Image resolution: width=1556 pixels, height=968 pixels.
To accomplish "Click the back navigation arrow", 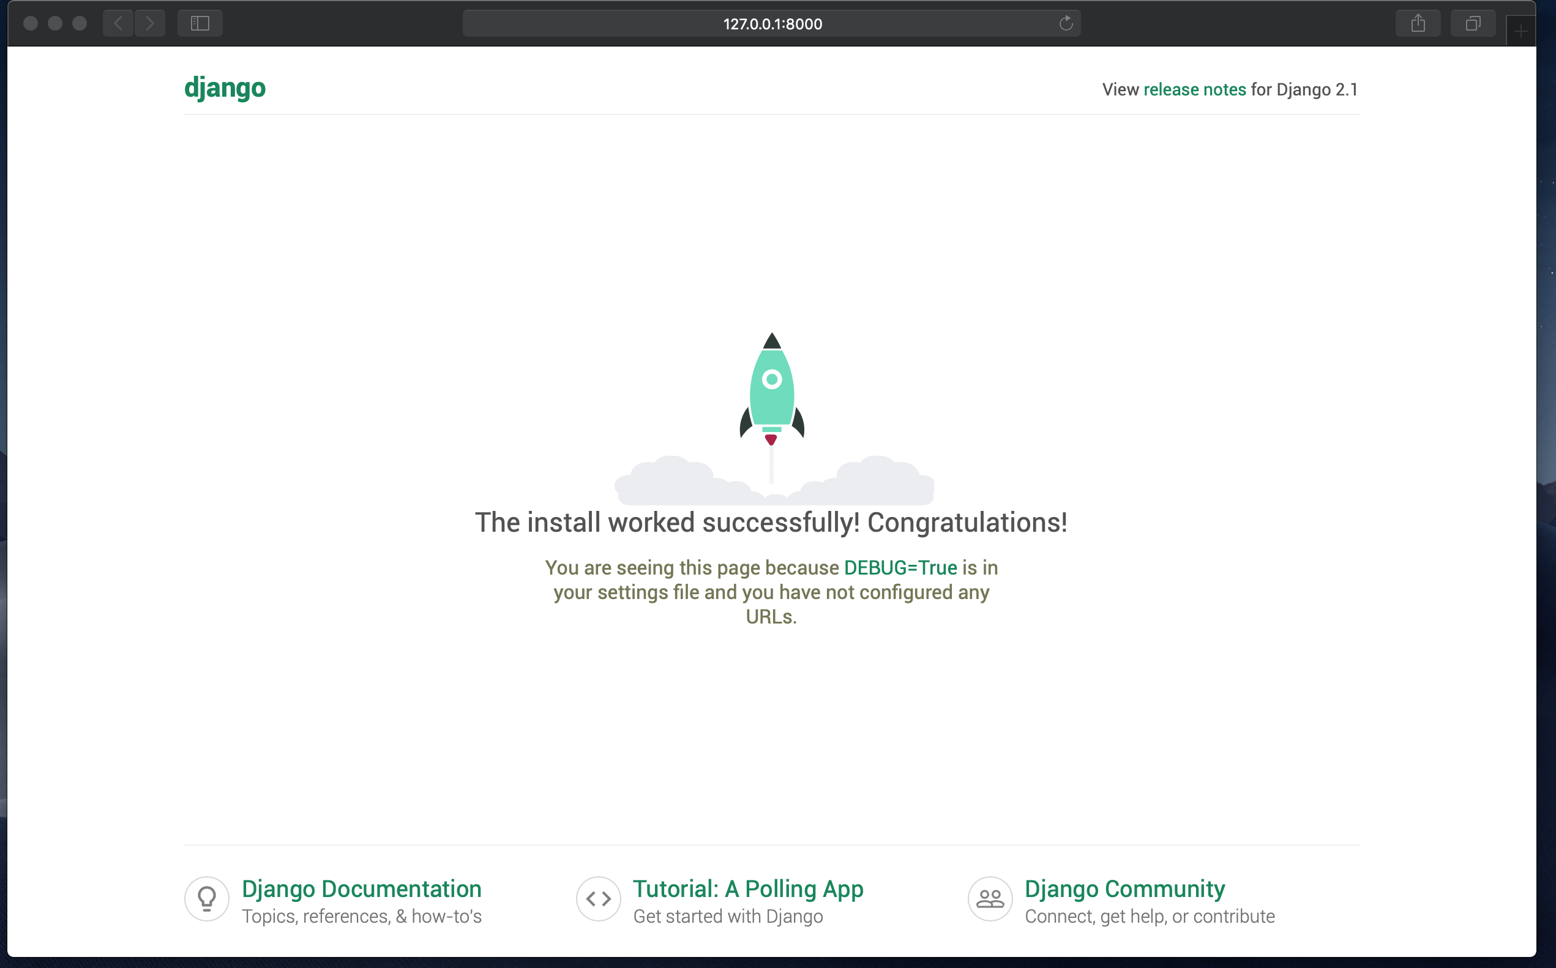I will click(x=118, y=23).
